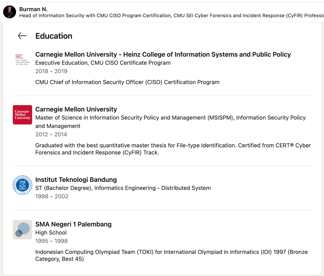Open Carnegie Mellon University - Heinz College title link
Image resolution: width=324 pixels, height=276 pixels.
click(163, 54)
